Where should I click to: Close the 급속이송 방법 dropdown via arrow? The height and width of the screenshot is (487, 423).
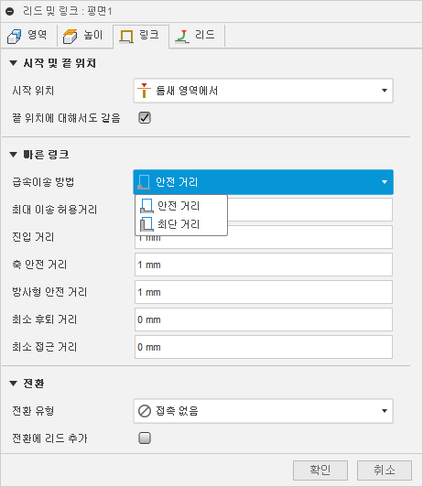point(385,182)
